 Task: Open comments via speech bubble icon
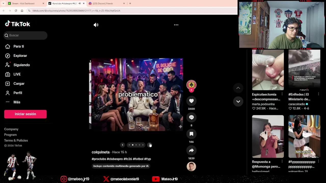pos(191,117)
